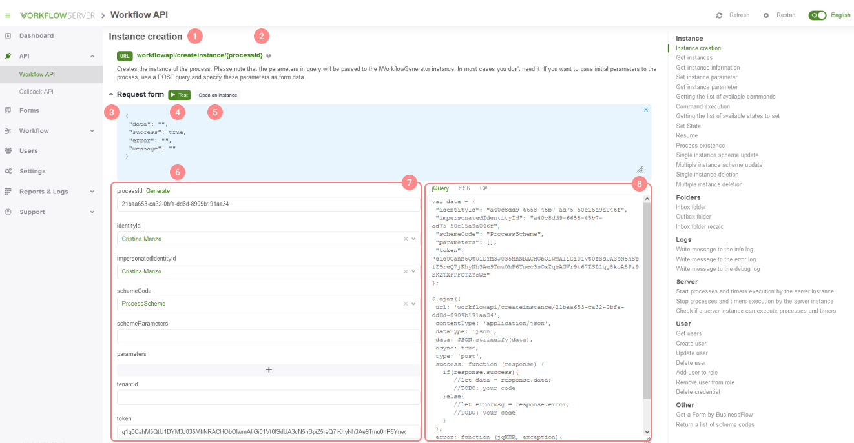The image size is (854, 443).
Task: Open the identityId dropdown
Action: 414,239
